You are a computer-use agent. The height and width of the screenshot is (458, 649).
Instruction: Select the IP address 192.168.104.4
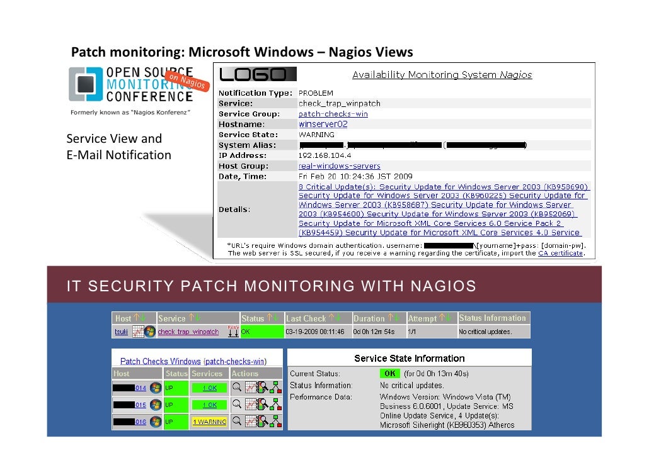coord(325,155)
